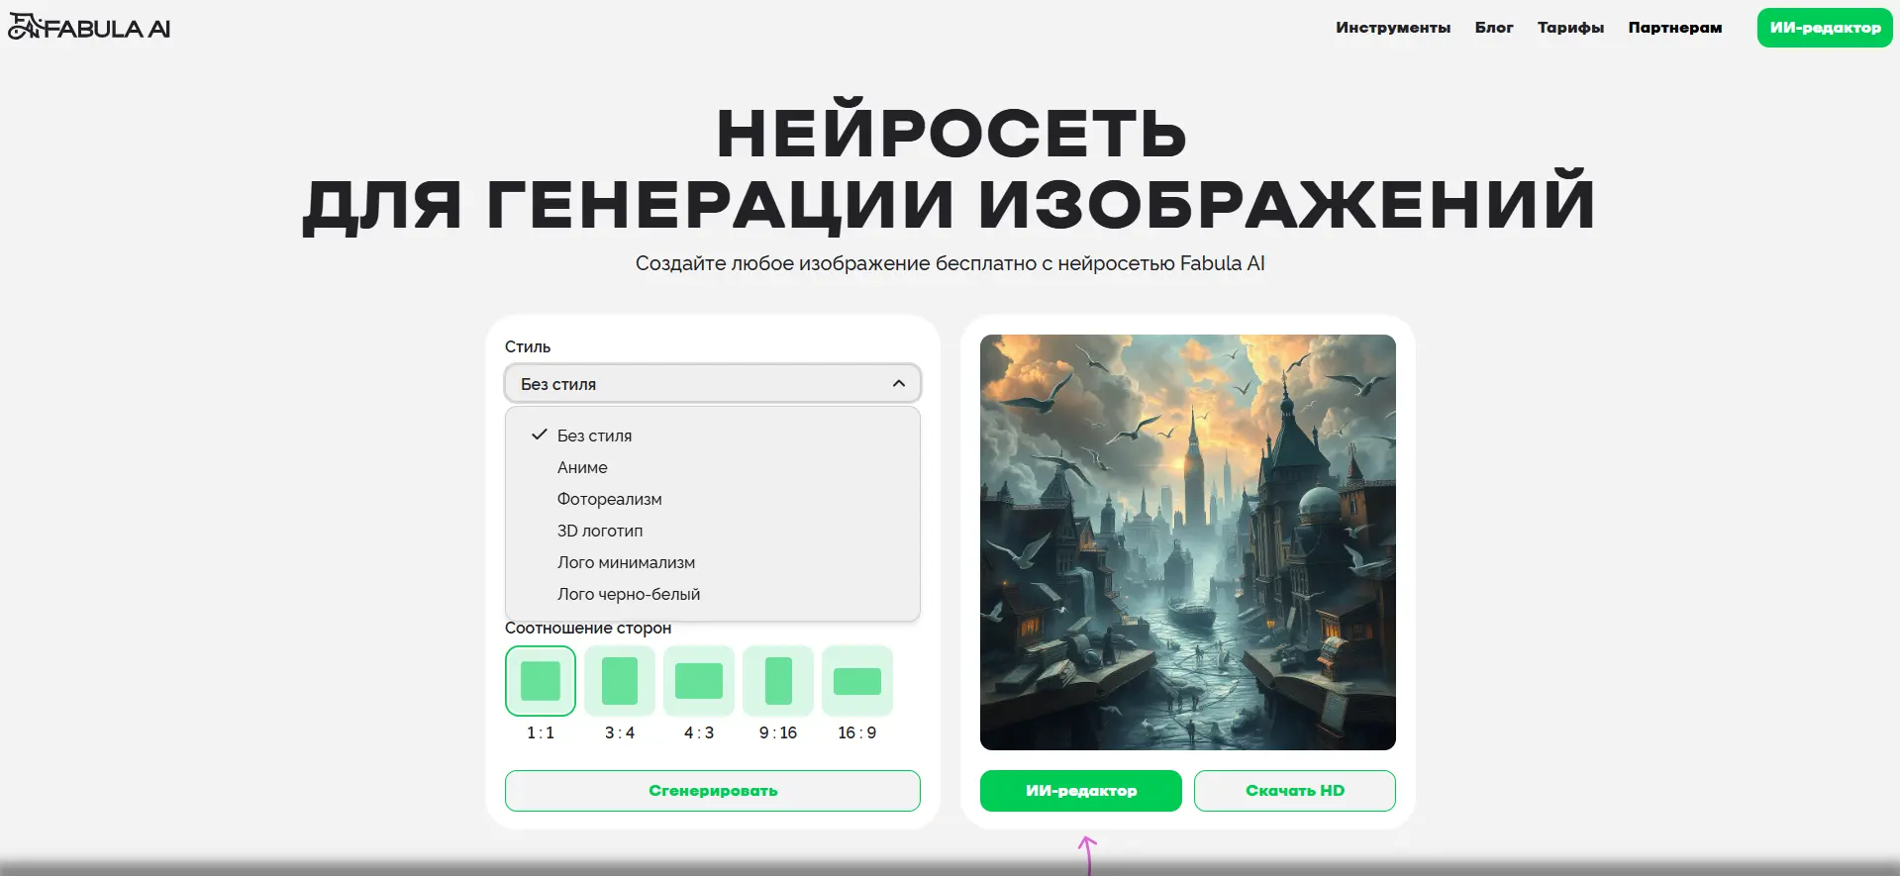
Task: Pick the 3D логотип style
Action: coord(713,531)
